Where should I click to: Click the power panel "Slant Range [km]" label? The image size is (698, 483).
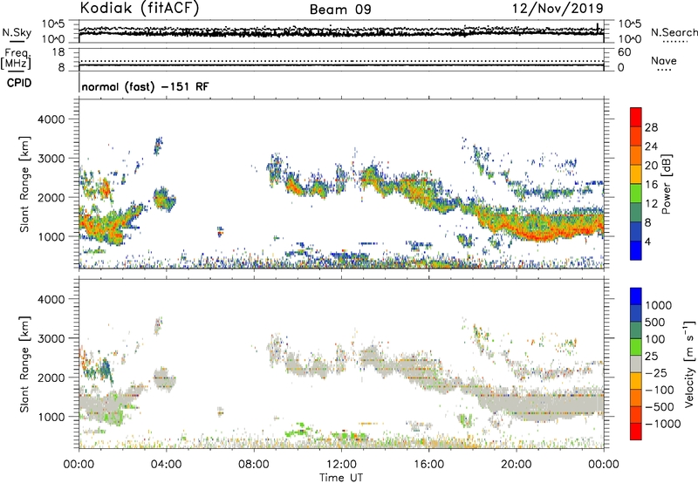24,184
